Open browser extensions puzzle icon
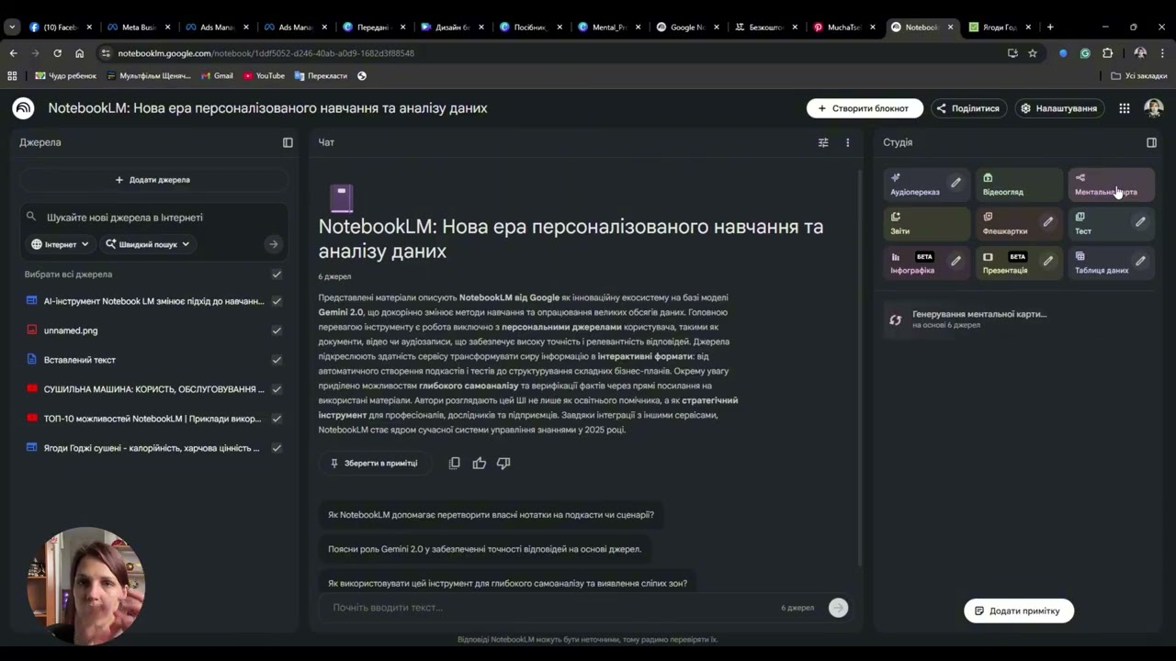Image resolution: width=1176 pixels, height=661 pixels. click(1107, 53)
